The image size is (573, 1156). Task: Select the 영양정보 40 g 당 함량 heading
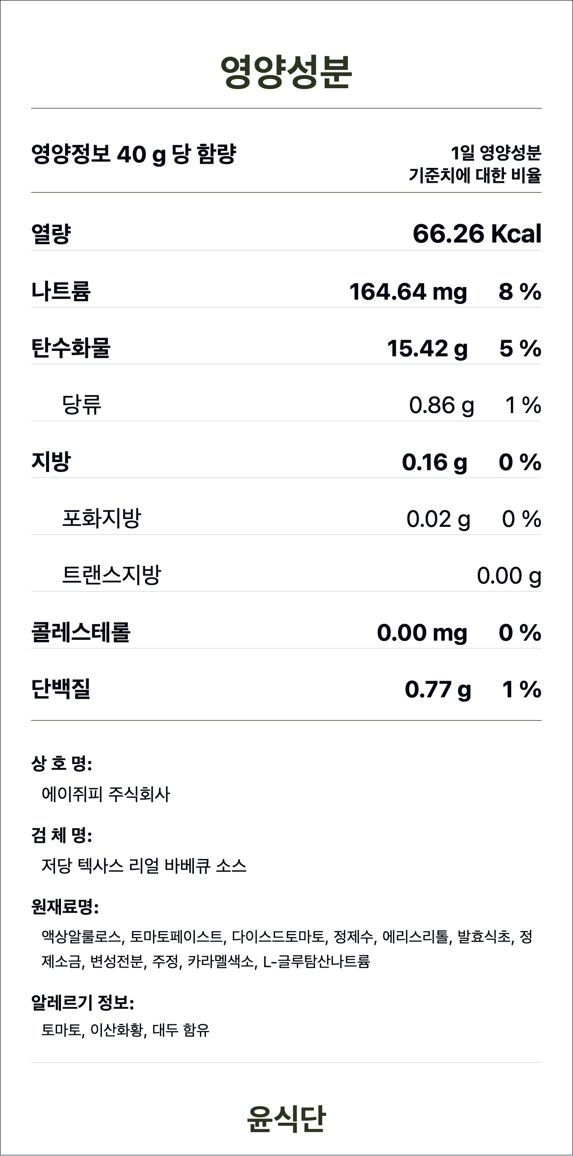133,154
